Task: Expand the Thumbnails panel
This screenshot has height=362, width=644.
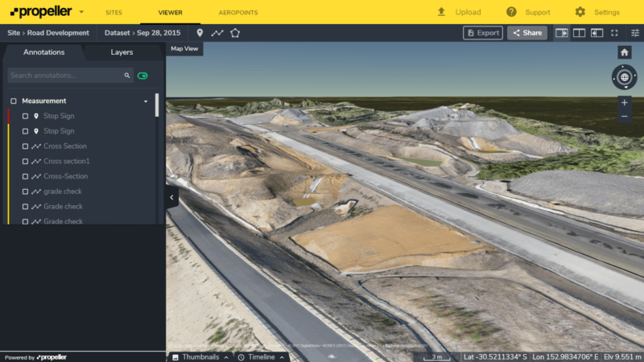Action: tap(200, 357)
